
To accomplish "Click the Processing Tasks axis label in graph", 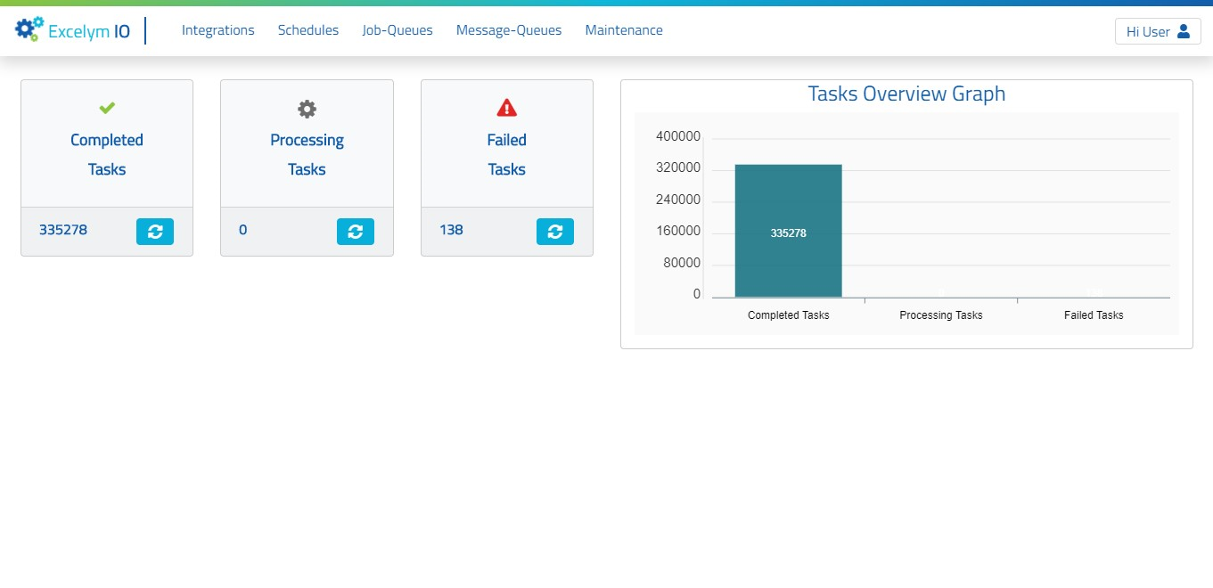I will (941, 315).
